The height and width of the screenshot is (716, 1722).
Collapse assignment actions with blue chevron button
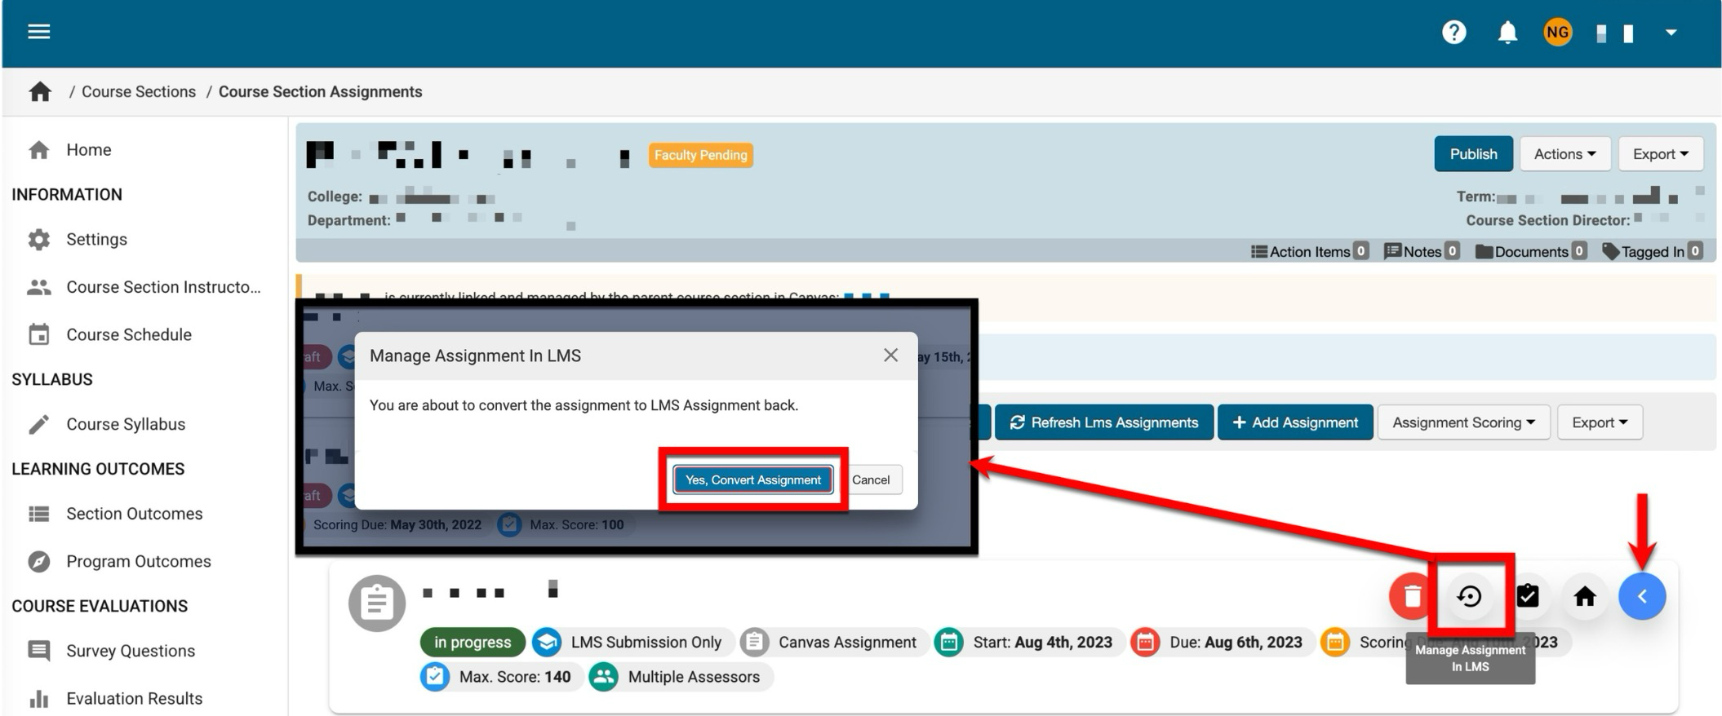(x=1641, y=596)
